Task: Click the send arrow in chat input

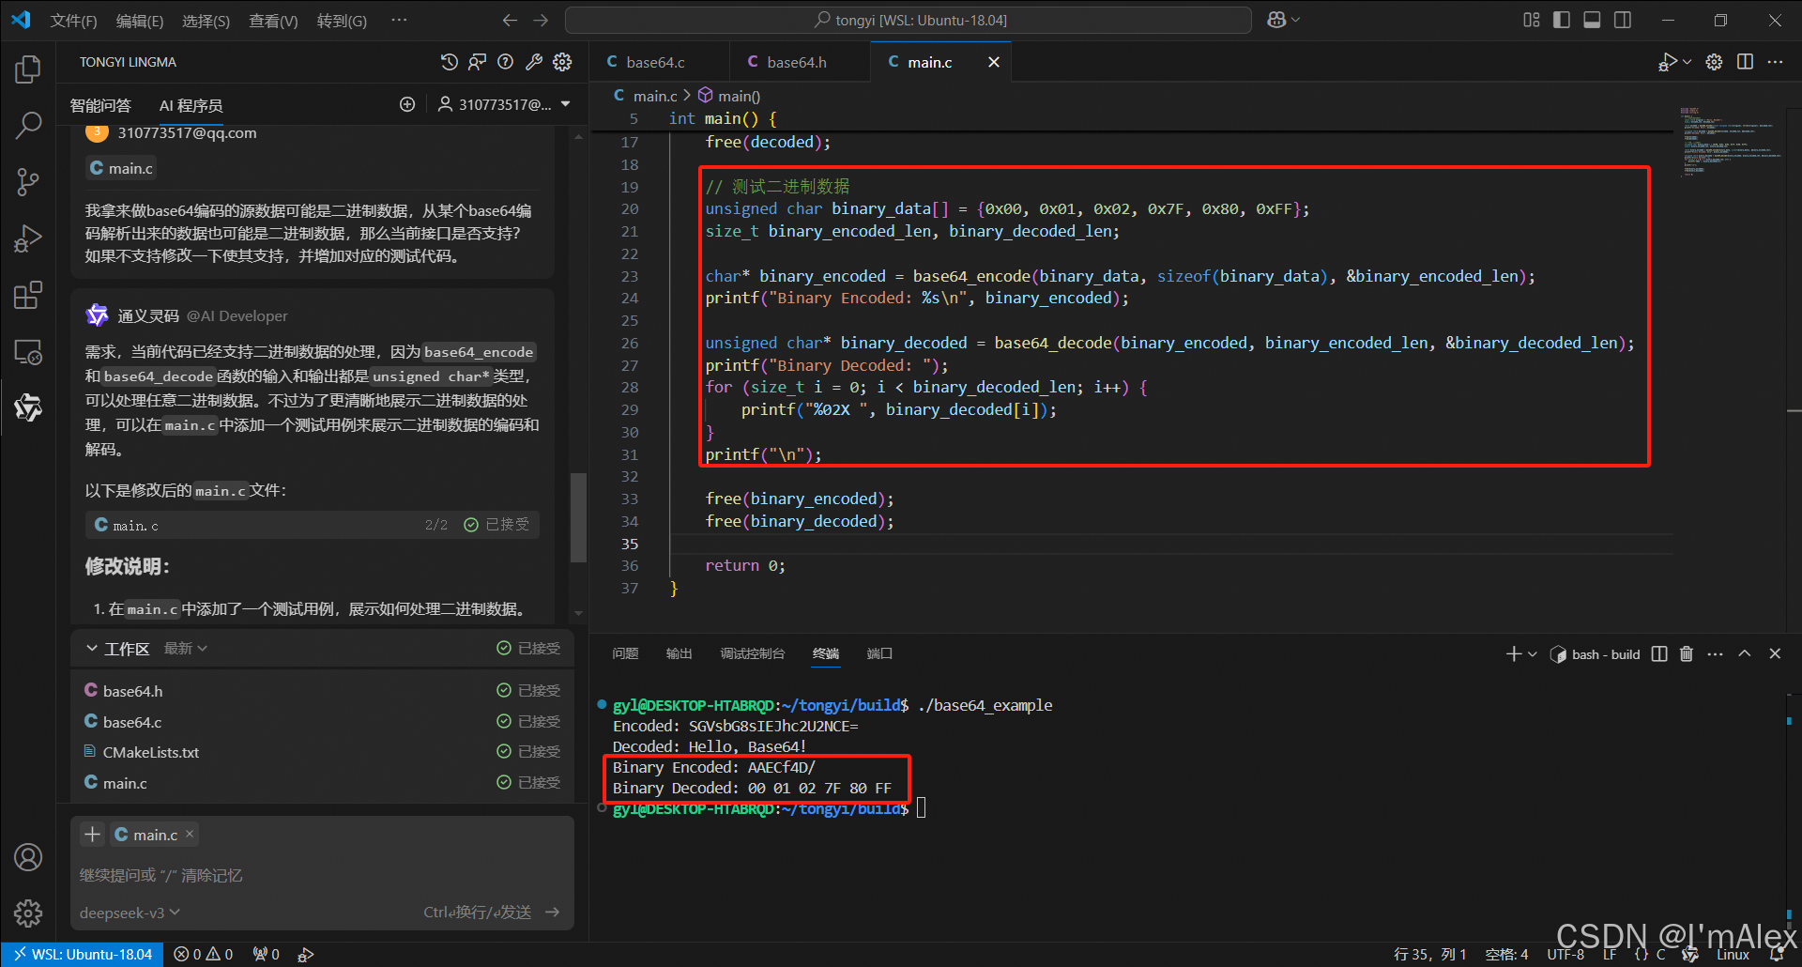Action: [x=553, y=912]
